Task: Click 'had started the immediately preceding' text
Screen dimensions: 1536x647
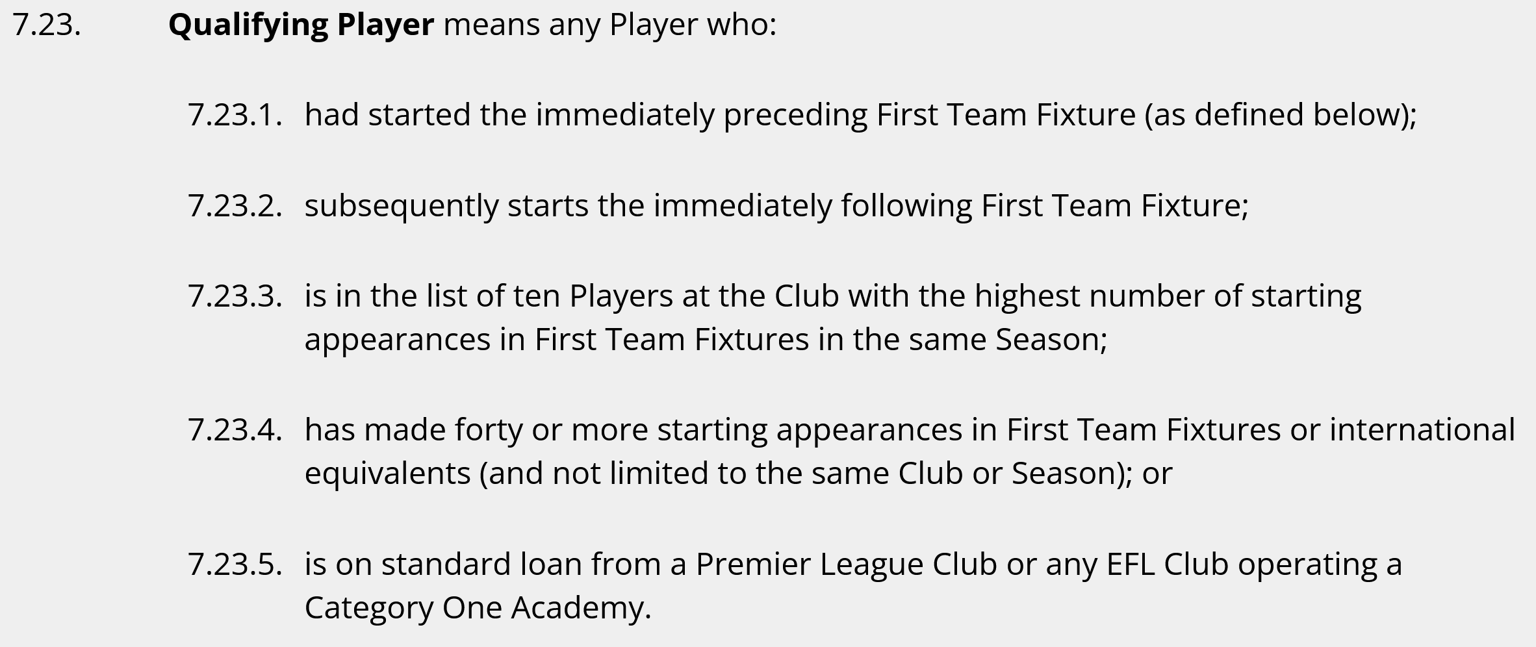Action: click(x=585, y=116)
